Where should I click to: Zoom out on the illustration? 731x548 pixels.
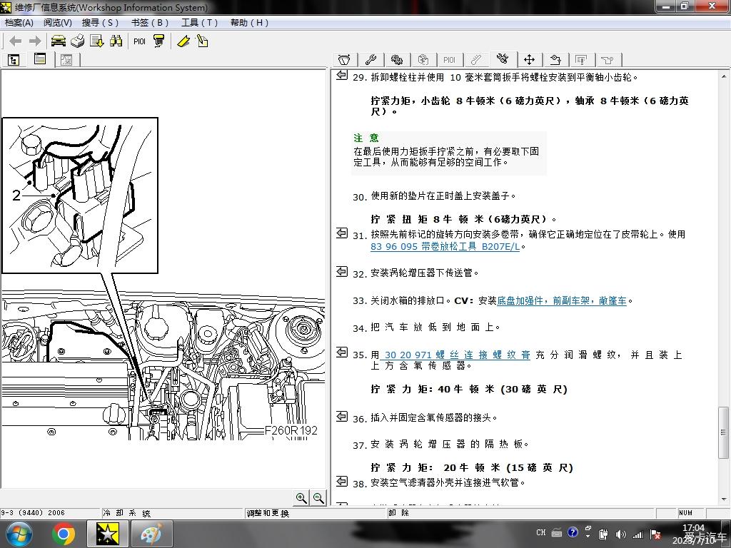(x=318, y=497)
